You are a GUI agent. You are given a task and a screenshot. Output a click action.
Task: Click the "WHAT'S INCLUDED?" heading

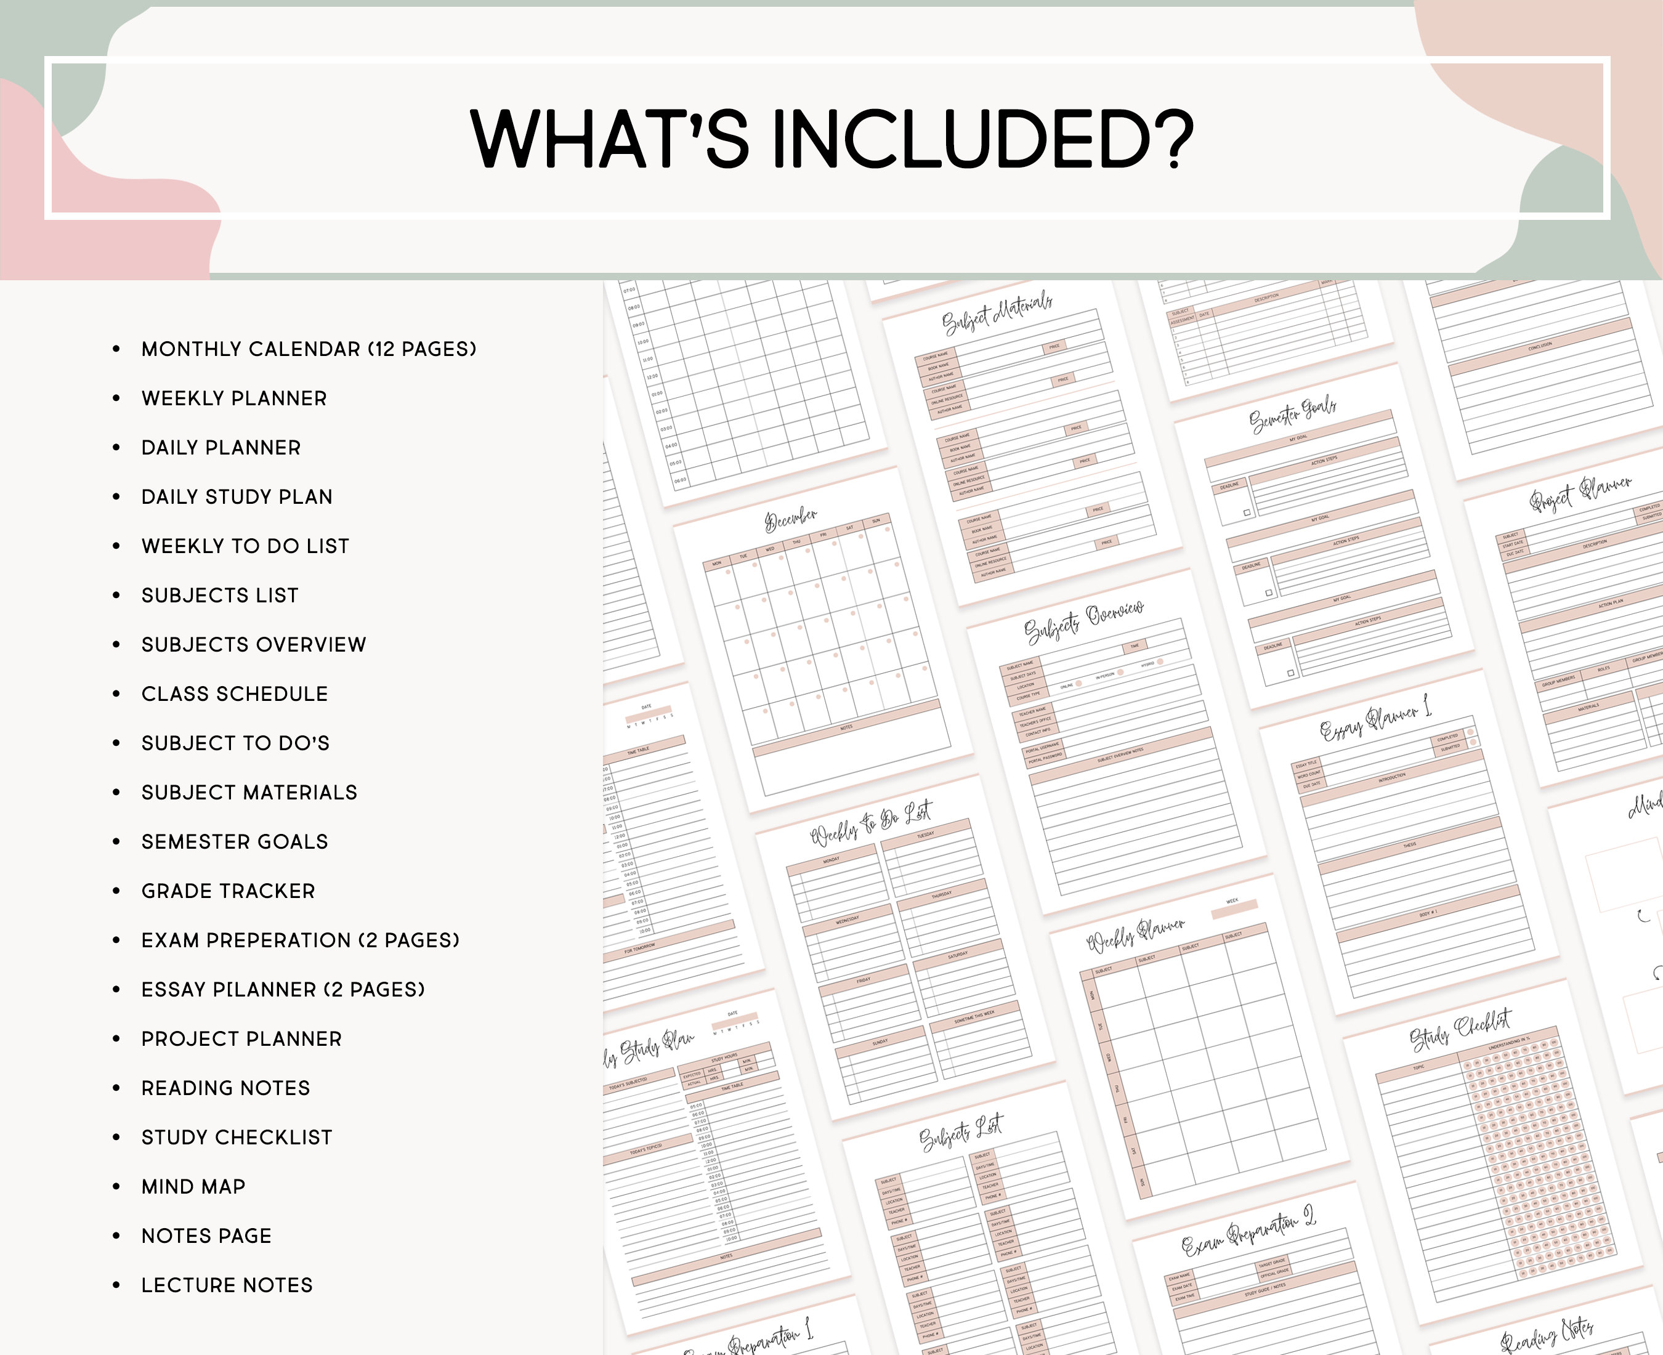[832, 139]
